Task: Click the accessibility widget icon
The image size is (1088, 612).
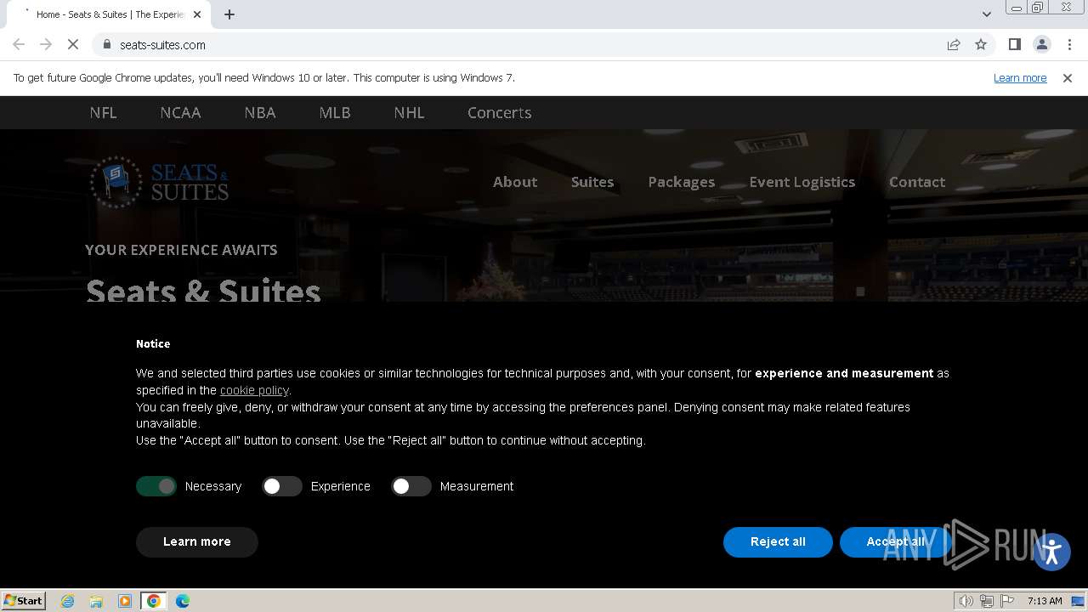Action: click(x=1052, y=552)
